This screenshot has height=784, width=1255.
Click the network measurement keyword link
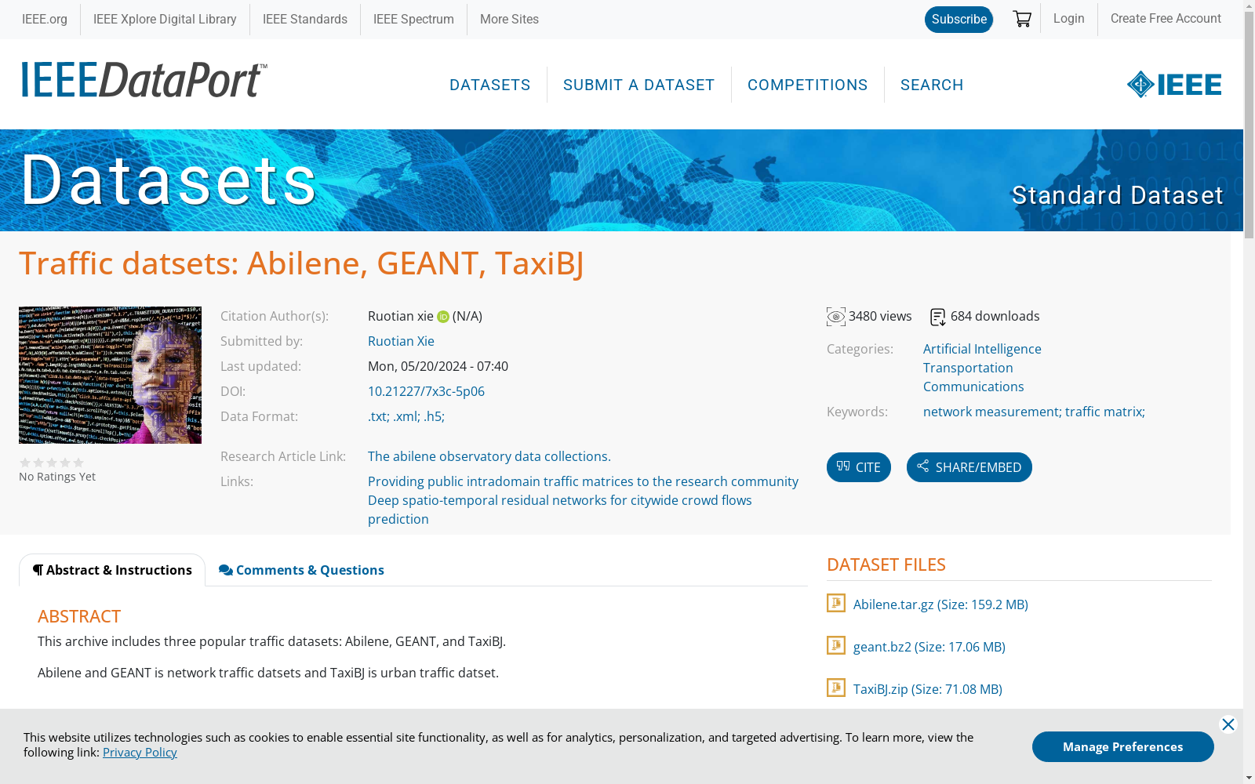point(991,412)
